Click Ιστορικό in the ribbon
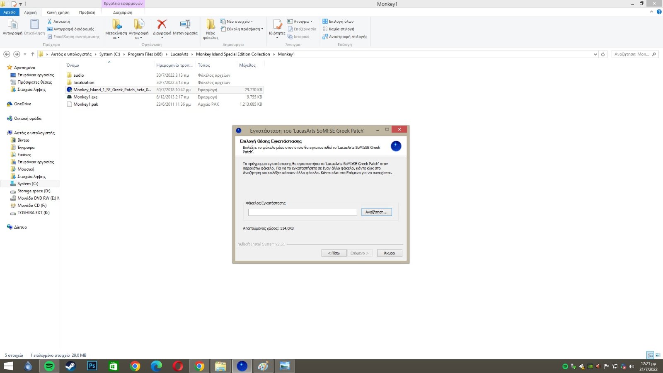Viewport: 663px width, 373px height. pyautogui.click(x=298, y=36)
